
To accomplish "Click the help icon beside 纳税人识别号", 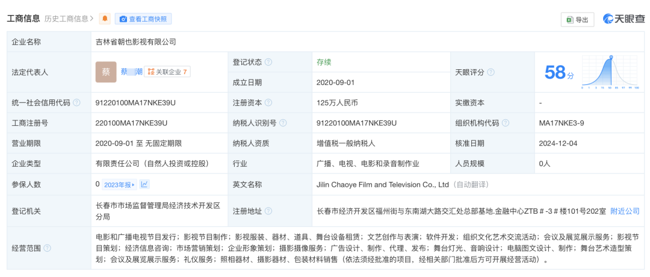I will click(283, 123).
